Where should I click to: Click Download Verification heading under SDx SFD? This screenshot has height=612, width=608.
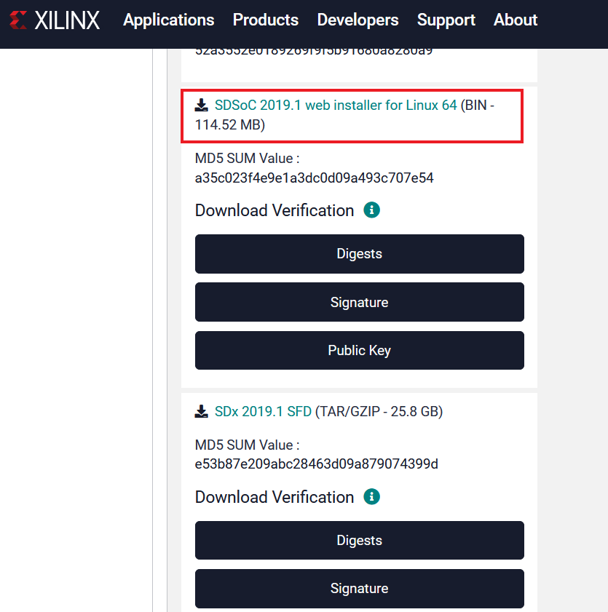[x=275, y=497]
